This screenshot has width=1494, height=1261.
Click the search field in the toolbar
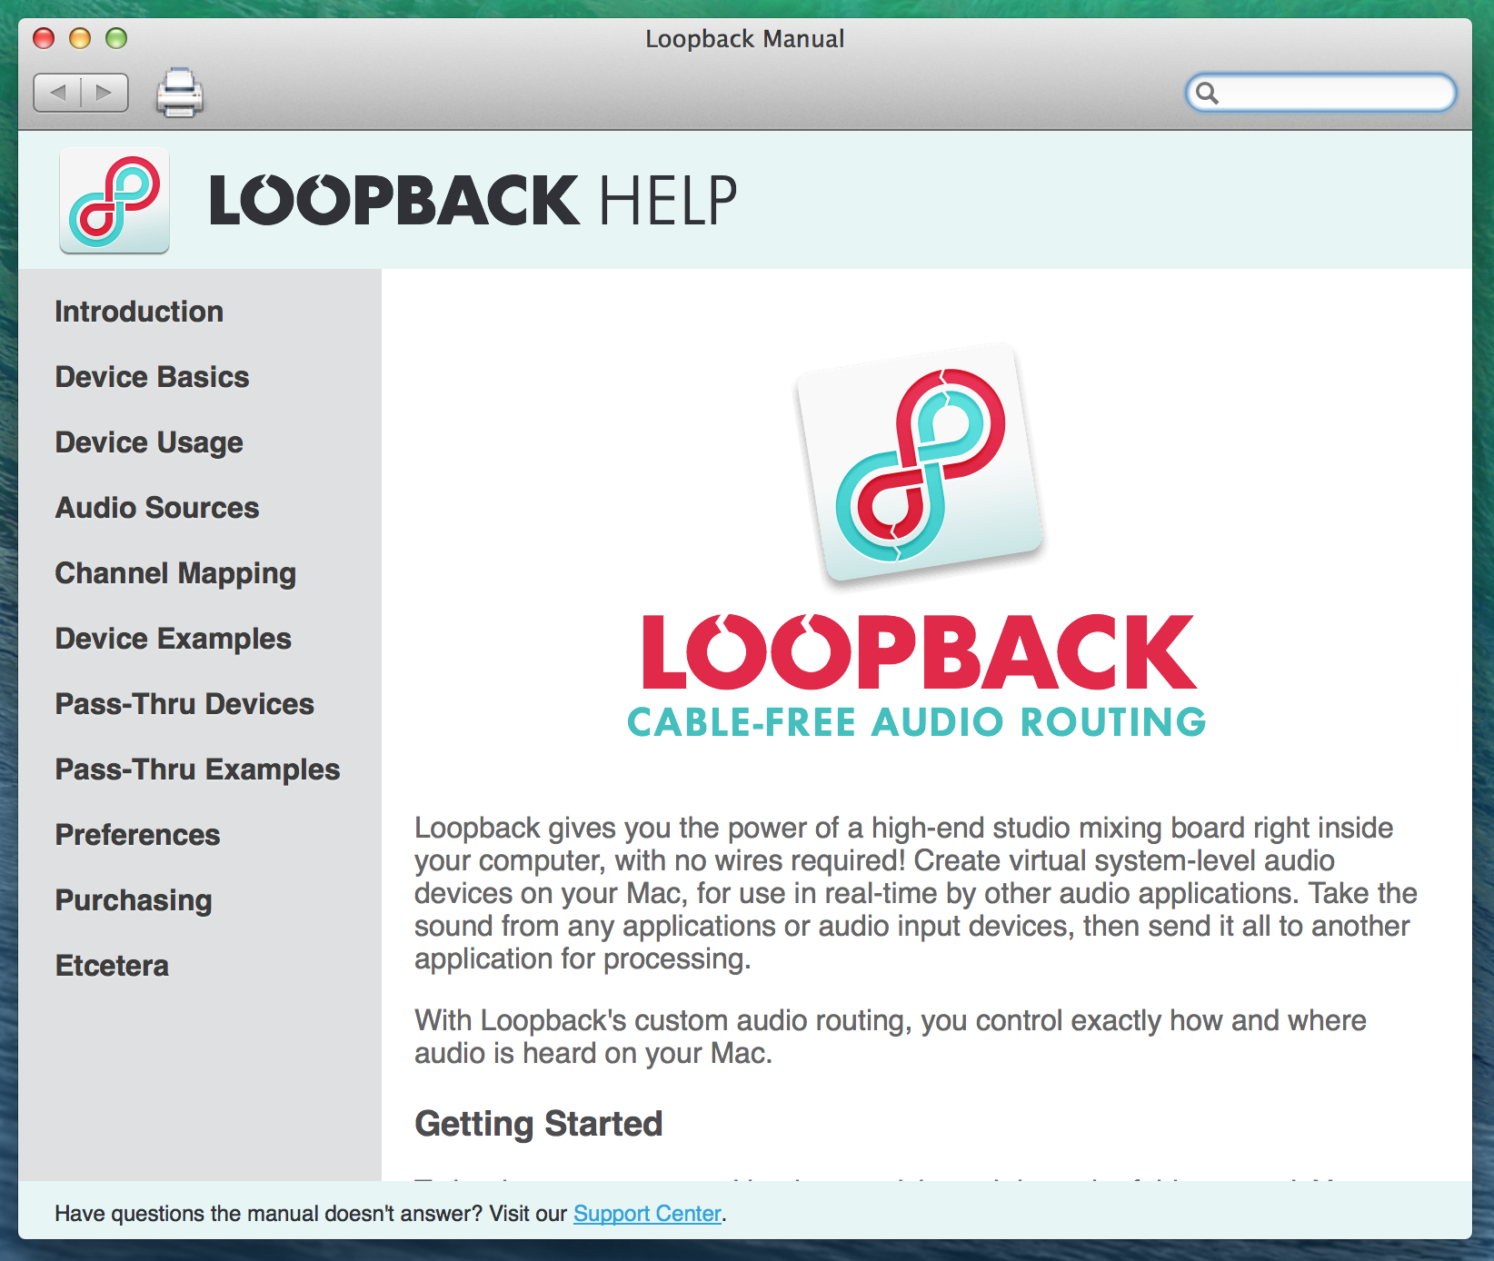pyautogui.click(x=1320, y=93)
